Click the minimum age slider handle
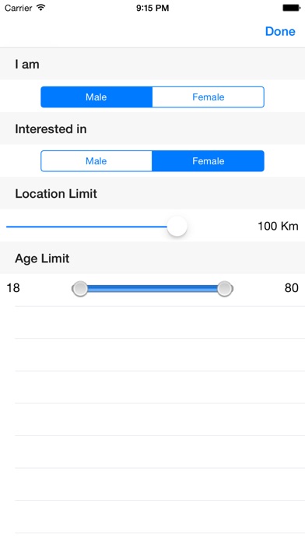The width and height of the screenshot is (305, 542). pyautogui.click(x=80, y=289)
